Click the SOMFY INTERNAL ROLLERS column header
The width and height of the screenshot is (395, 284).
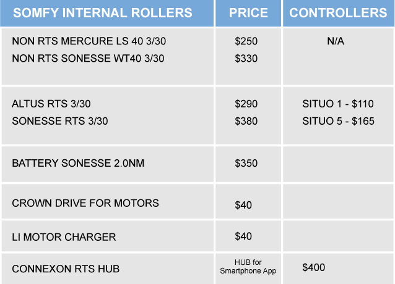point(103,13)
